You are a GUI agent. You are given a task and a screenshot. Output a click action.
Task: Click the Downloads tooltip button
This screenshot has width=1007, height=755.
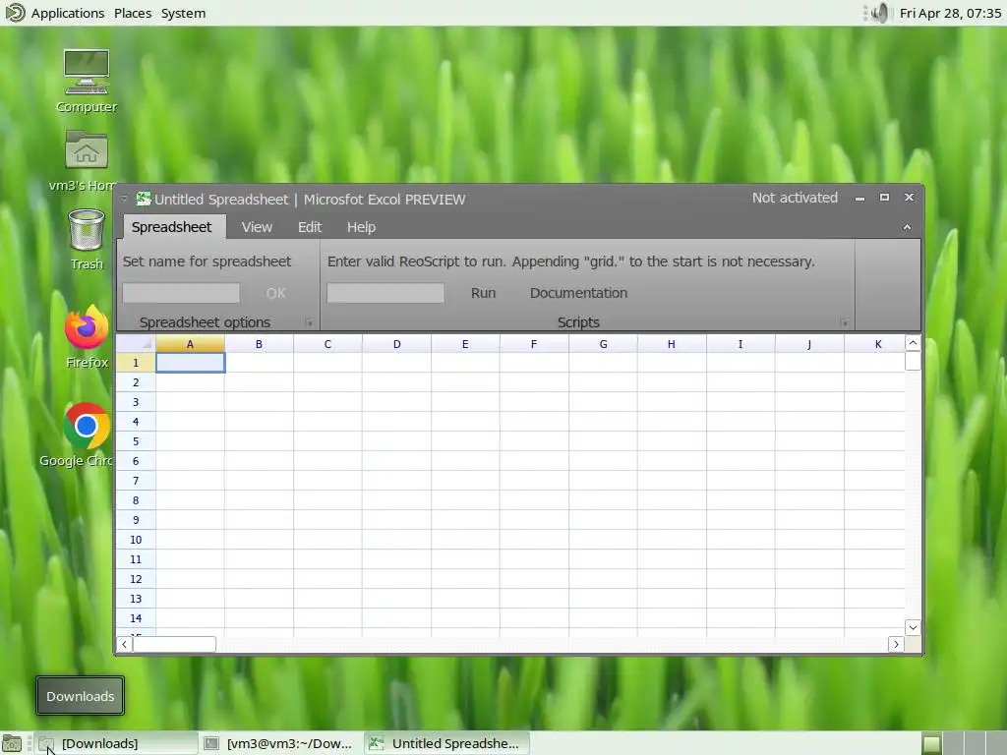(x=81, y=696)
